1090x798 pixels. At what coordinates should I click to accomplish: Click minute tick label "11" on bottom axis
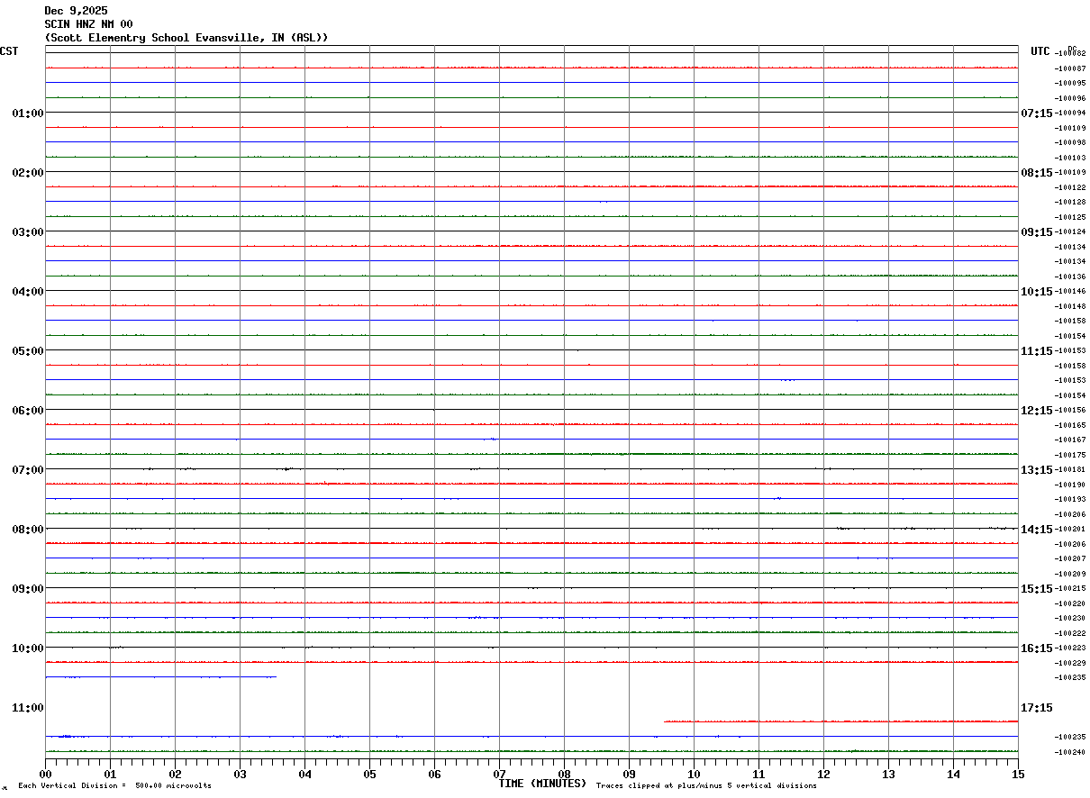pyautogui.click(x=758, y=775)
